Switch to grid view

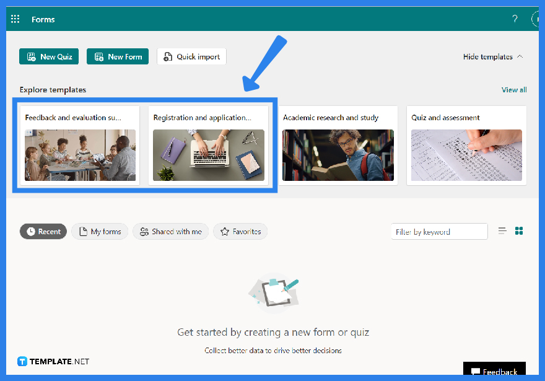click(x=519, y=230)
